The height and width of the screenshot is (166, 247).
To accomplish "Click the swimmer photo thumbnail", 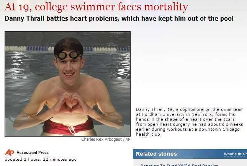I will pos(67,84).
